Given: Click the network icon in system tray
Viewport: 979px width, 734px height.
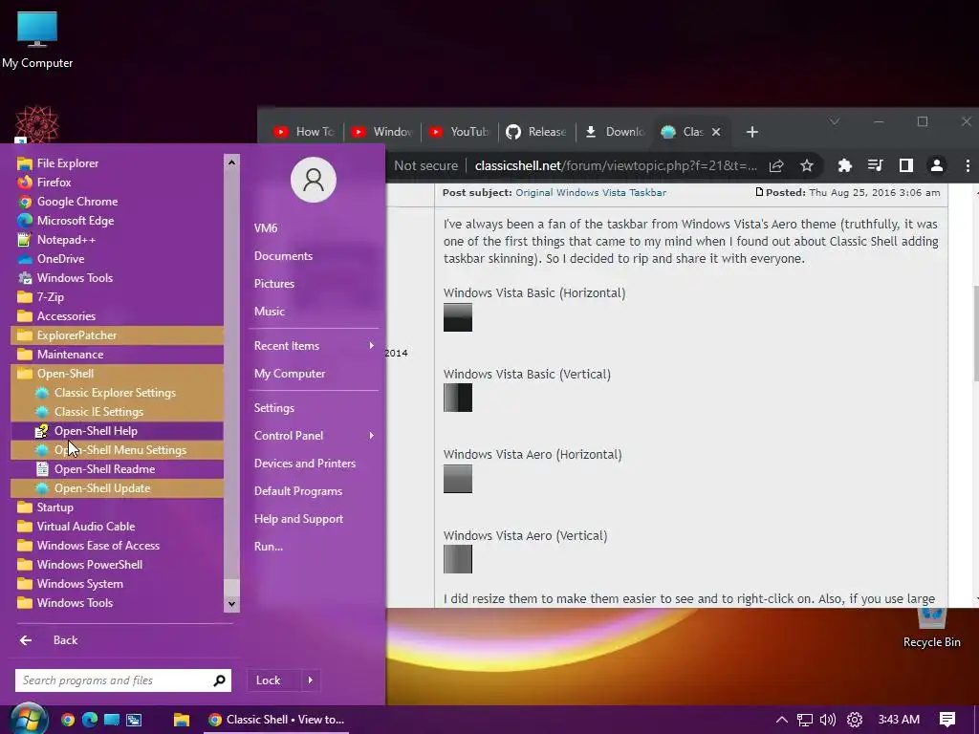Looking at the screenshot, I should point(805,720).
